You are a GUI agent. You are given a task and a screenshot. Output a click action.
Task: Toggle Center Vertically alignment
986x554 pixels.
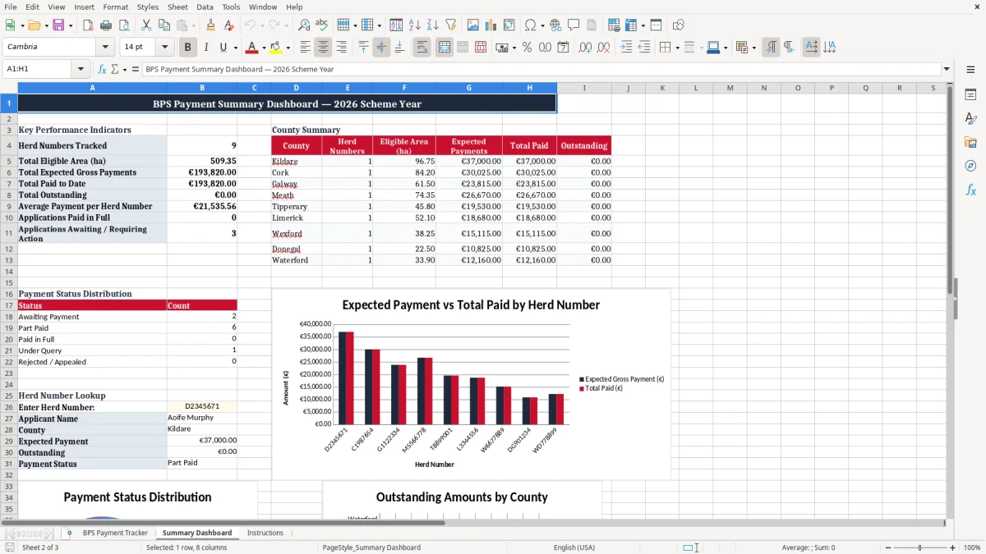click(381, 48)
